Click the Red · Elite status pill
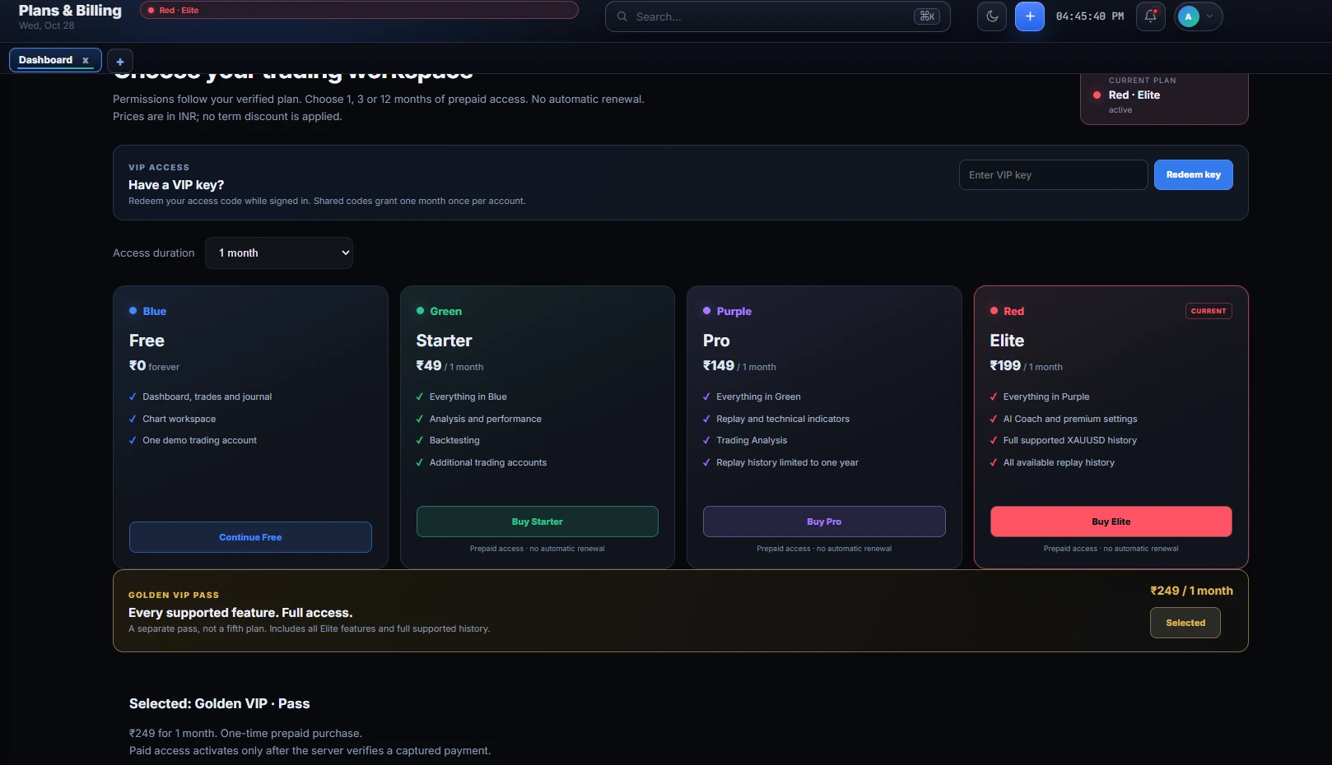1332x765 pixels. pos(359,10)
